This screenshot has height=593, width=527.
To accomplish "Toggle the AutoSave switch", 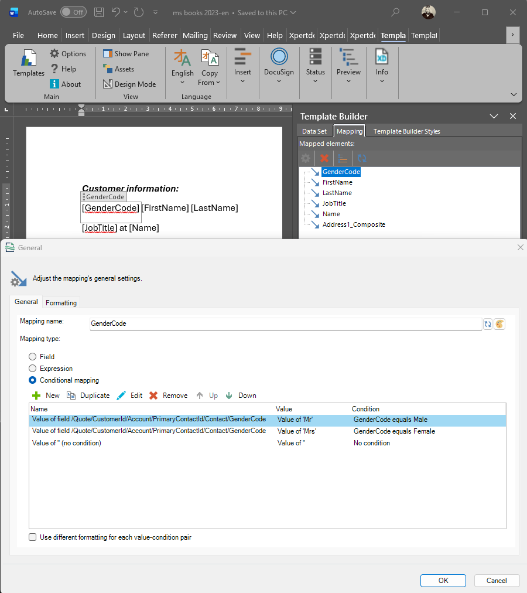I will click(73, 12).
